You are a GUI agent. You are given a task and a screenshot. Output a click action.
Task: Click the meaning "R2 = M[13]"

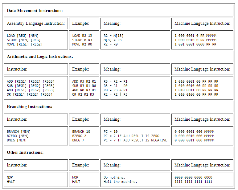point(113,36)
